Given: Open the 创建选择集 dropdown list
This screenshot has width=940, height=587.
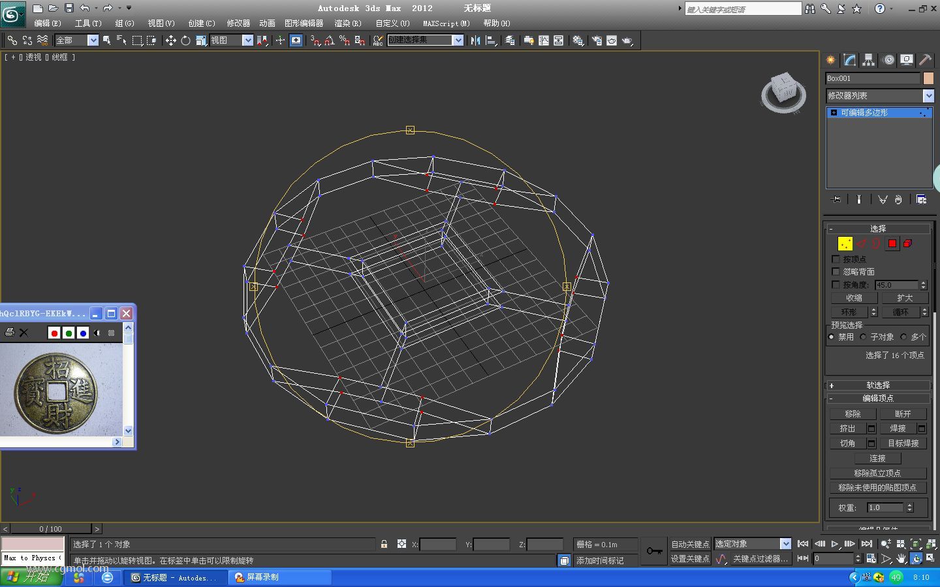Looking at the screenshot, I should click(458, 40).
